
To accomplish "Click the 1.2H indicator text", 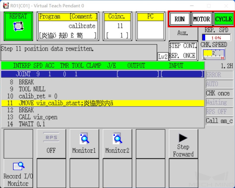I will (x=227, y=66).
